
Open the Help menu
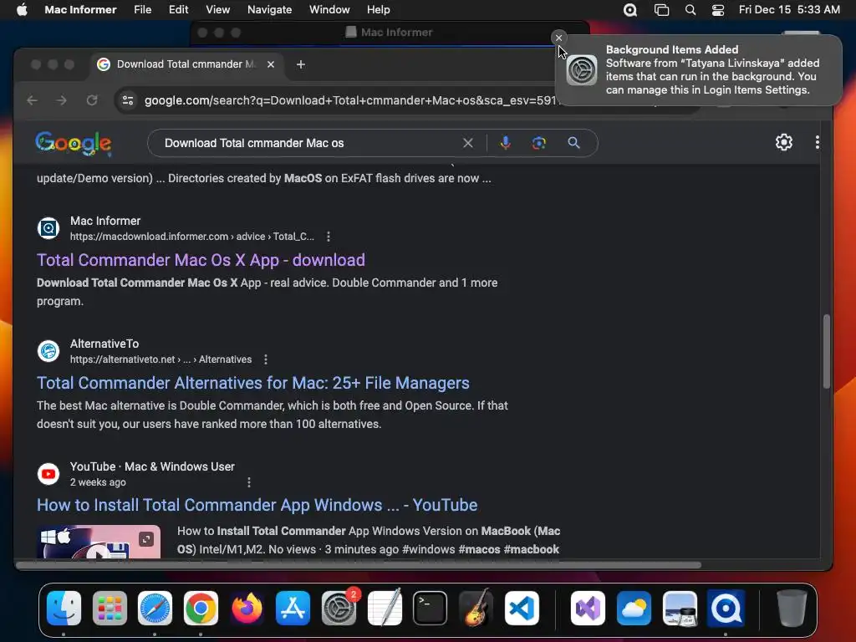pyautogui.click(x=378, y=10)
